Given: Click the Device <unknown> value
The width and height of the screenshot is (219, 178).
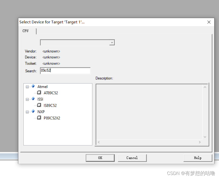Looking at the screenshot, I should coord(51,57).
